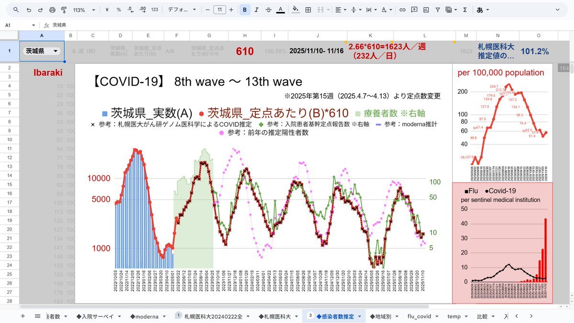The height and width of the screenshot is (323, 574).
Task: Open the functions sigma icon
Action: (464, 10)
